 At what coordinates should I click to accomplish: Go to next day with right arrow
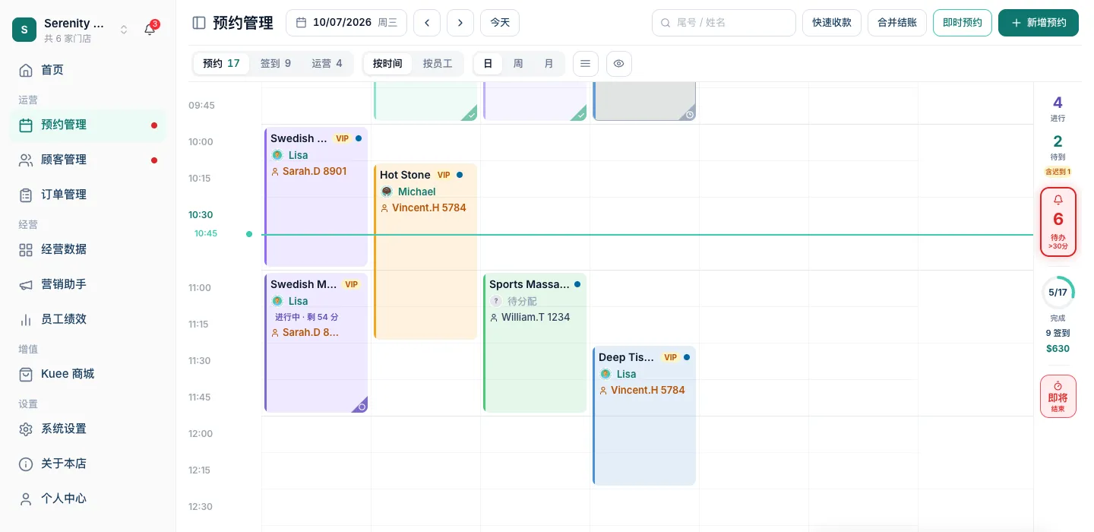(460, 23)
